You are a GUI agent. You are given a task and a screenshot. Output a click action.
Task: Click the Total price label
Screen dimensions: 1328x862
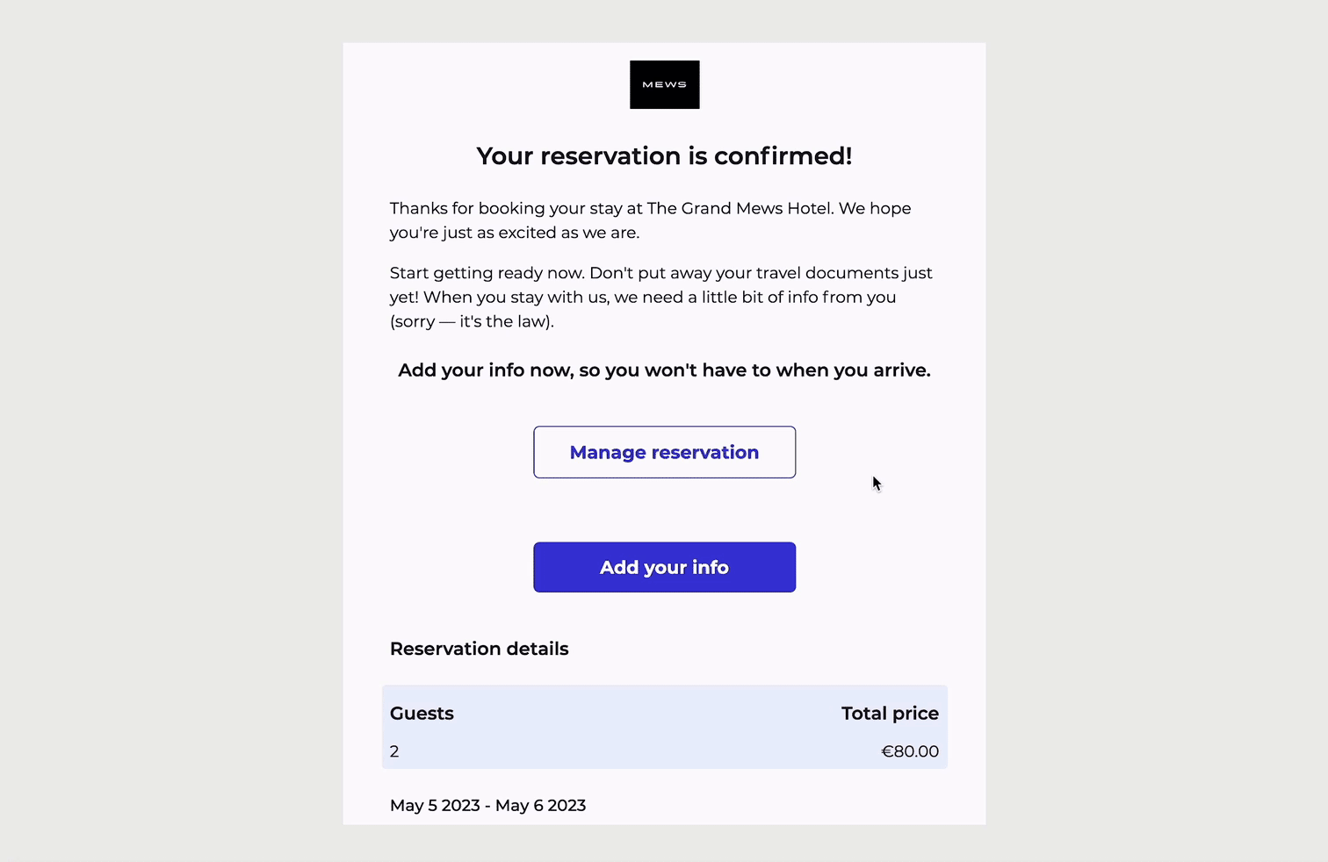[x=890, y=713]
